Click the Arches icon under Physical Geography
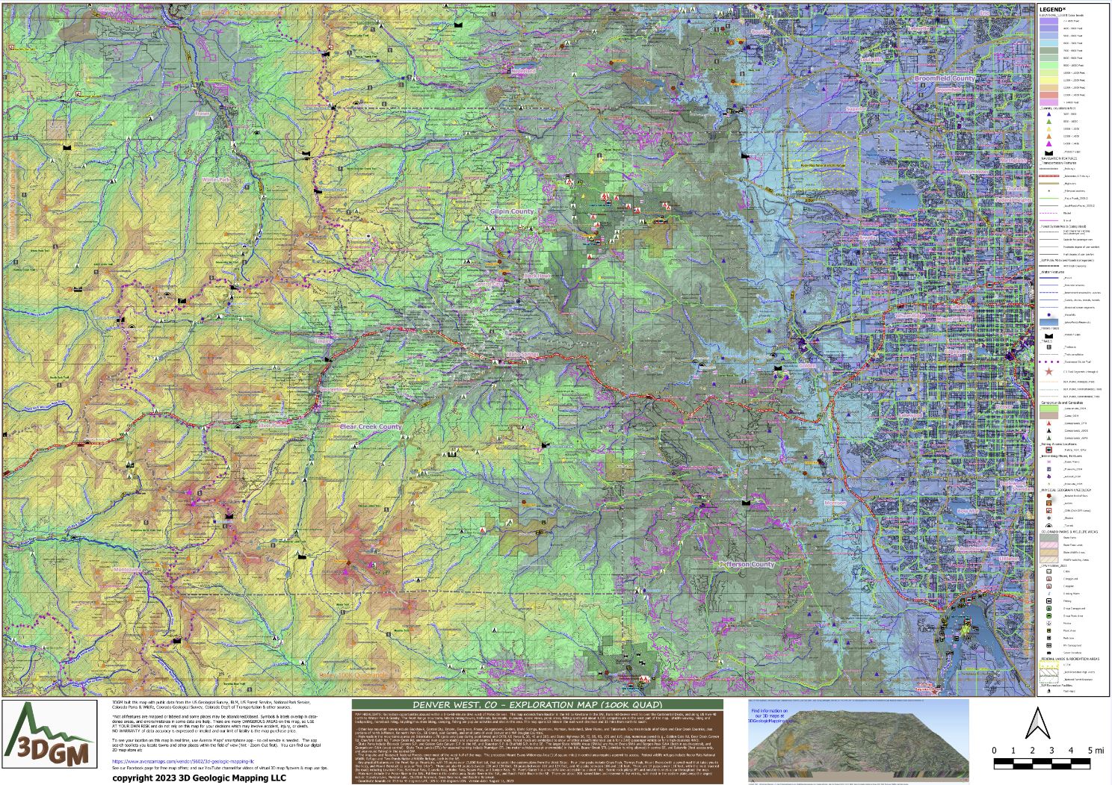 (x=1049, y=503)
